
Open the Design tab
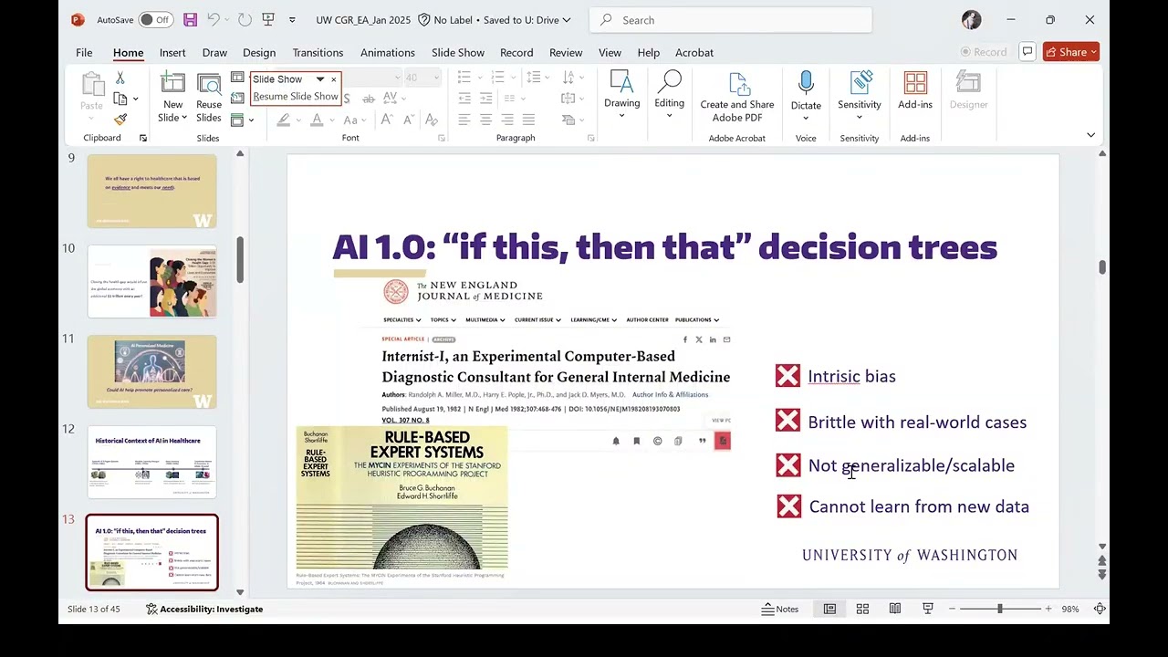tap(259, 52)
